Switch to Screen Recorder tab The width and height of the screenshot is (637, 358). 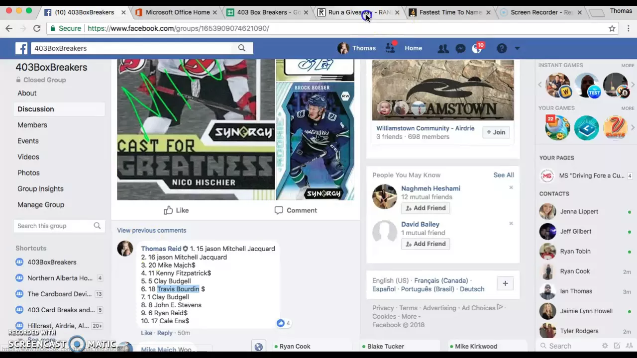[x=541, y=12]
